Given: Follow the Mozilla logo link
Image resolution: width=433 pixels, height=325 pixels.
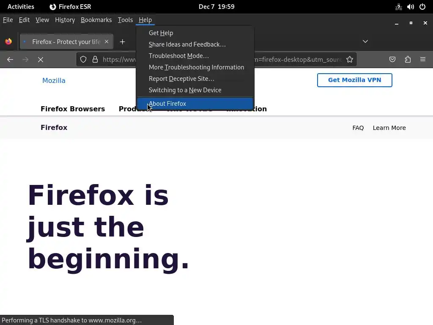Looking at the screenshot, I should pyautogui.click(x=54, y=80).
